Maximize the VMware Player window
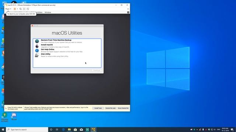The image size is (236, 132). pos(122,5)
